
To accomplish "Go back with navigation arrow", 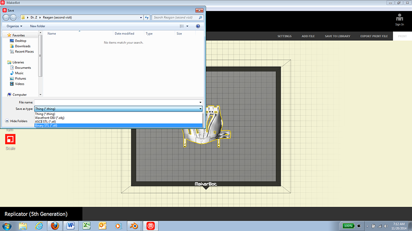I will (6, 17).
